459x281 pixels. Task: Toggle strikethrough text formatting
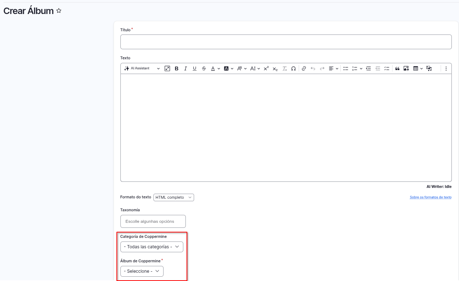pos(204,69)
